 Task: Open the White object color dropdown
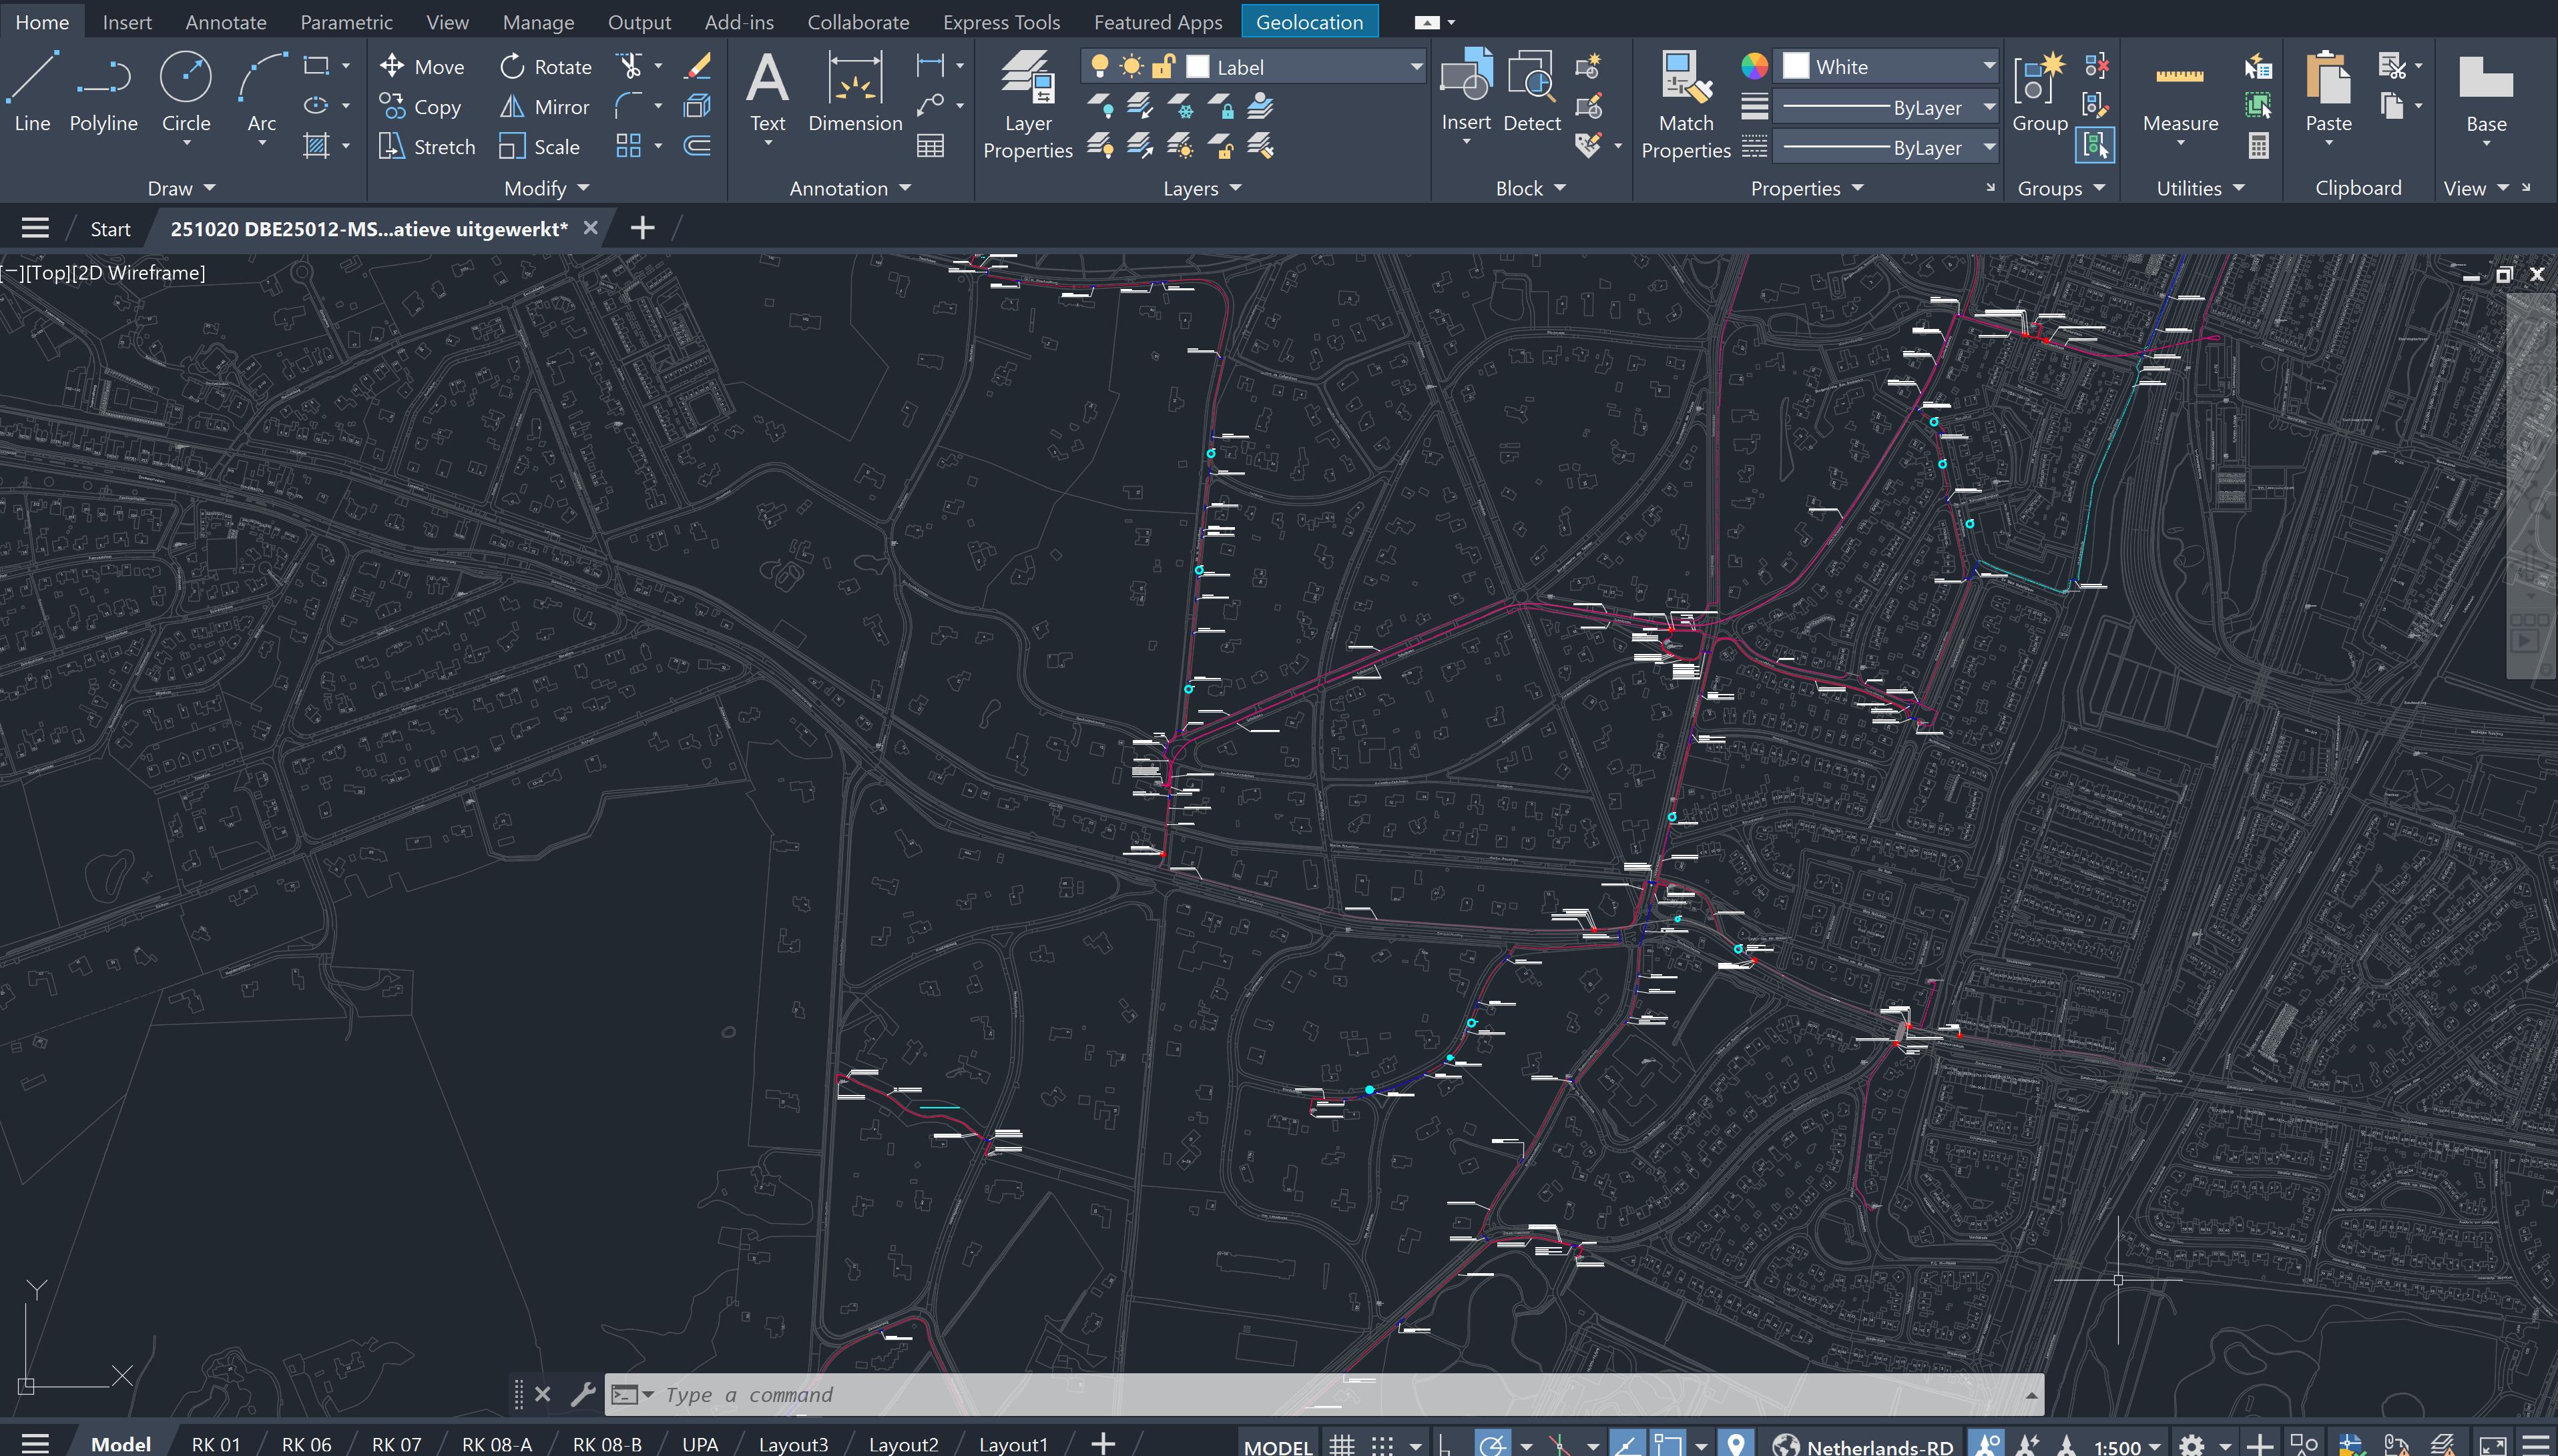pos(1988,67)
